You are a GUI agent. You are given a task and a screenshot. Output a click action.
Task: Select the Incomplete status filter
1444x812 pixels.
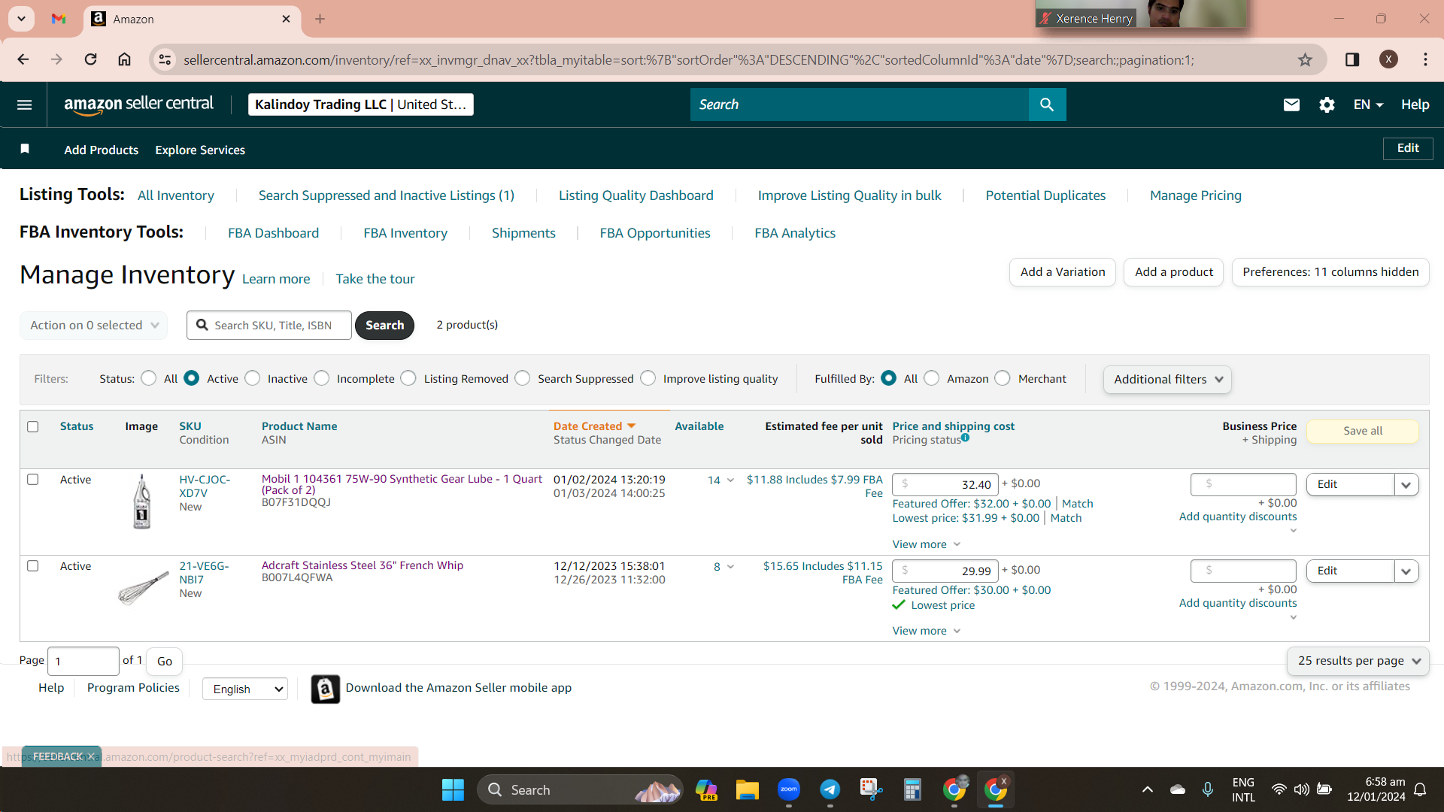point(322,378)
